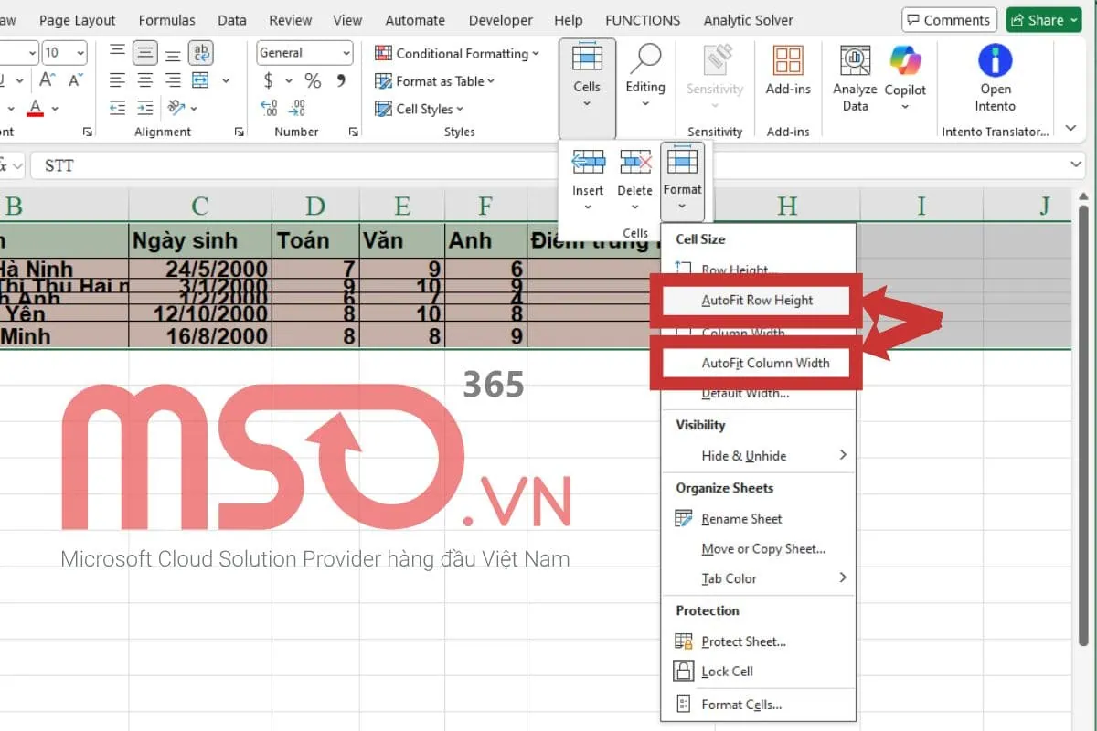Click the Increase Indent icon
This screenshot has height=731, width=1097.
pyautogui.click(x=144, y=109)
